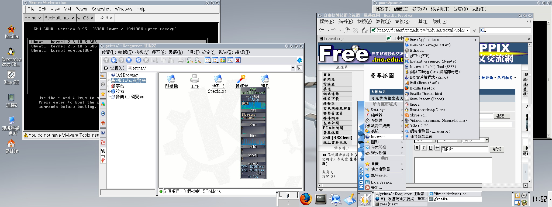Click the 瀏覽... browse button

pos(502,116)
